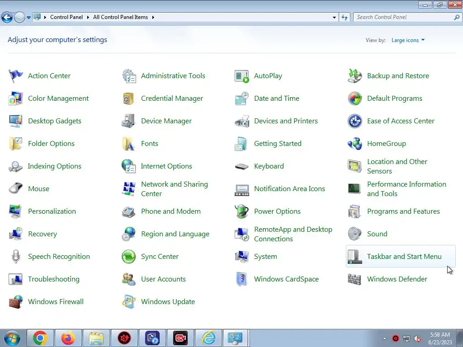Open the Backup and Restore icon
Viewport: 463px width, 347px height.
pos(354,76)
